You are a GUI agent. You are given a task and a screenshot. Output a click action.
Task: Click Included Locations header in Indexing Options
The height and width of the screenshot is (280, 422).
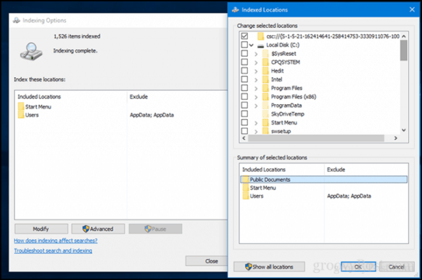[71, 97]
